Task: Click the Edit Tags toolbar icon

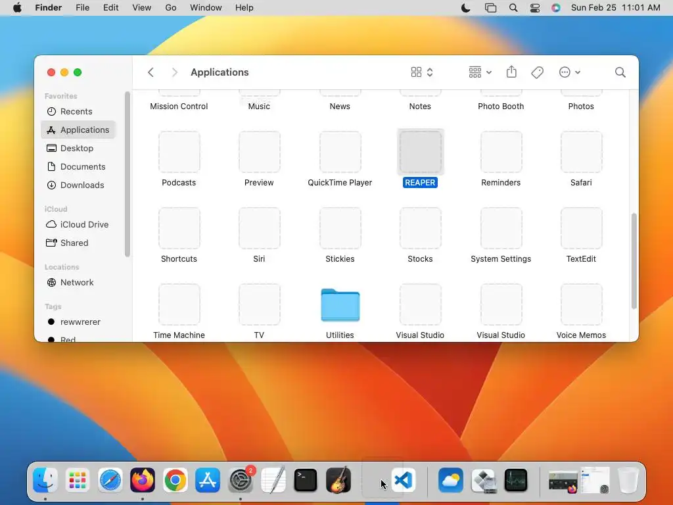Action: 537,72
